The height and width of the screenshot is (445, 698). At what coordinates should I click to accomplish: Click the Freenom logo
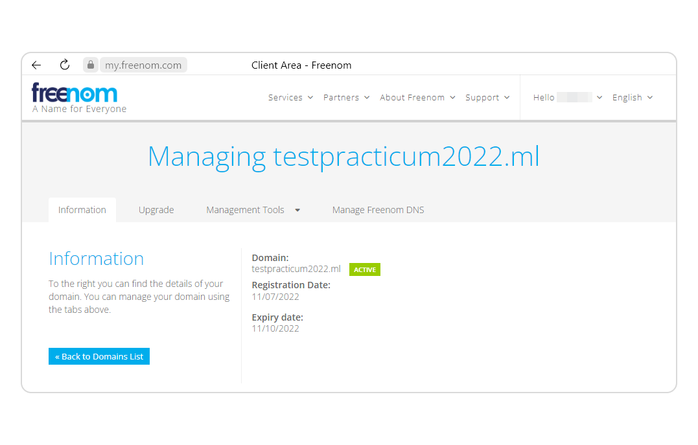(75, 93)
